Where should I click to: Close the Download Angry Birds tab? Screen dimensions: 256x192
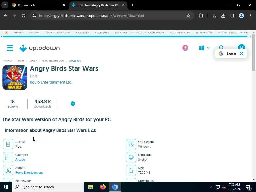pyautogui.click(x=123, y=5)
